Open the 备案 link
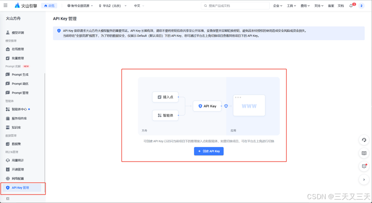Screen dimensions: 372x203 tap(331, 6)
